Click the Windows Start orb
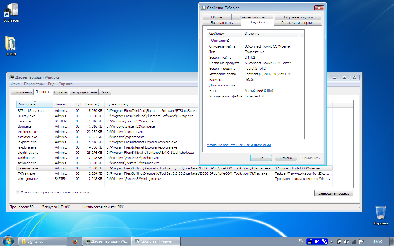The width and height of the screenshot is (394, 246). (9, 241)
